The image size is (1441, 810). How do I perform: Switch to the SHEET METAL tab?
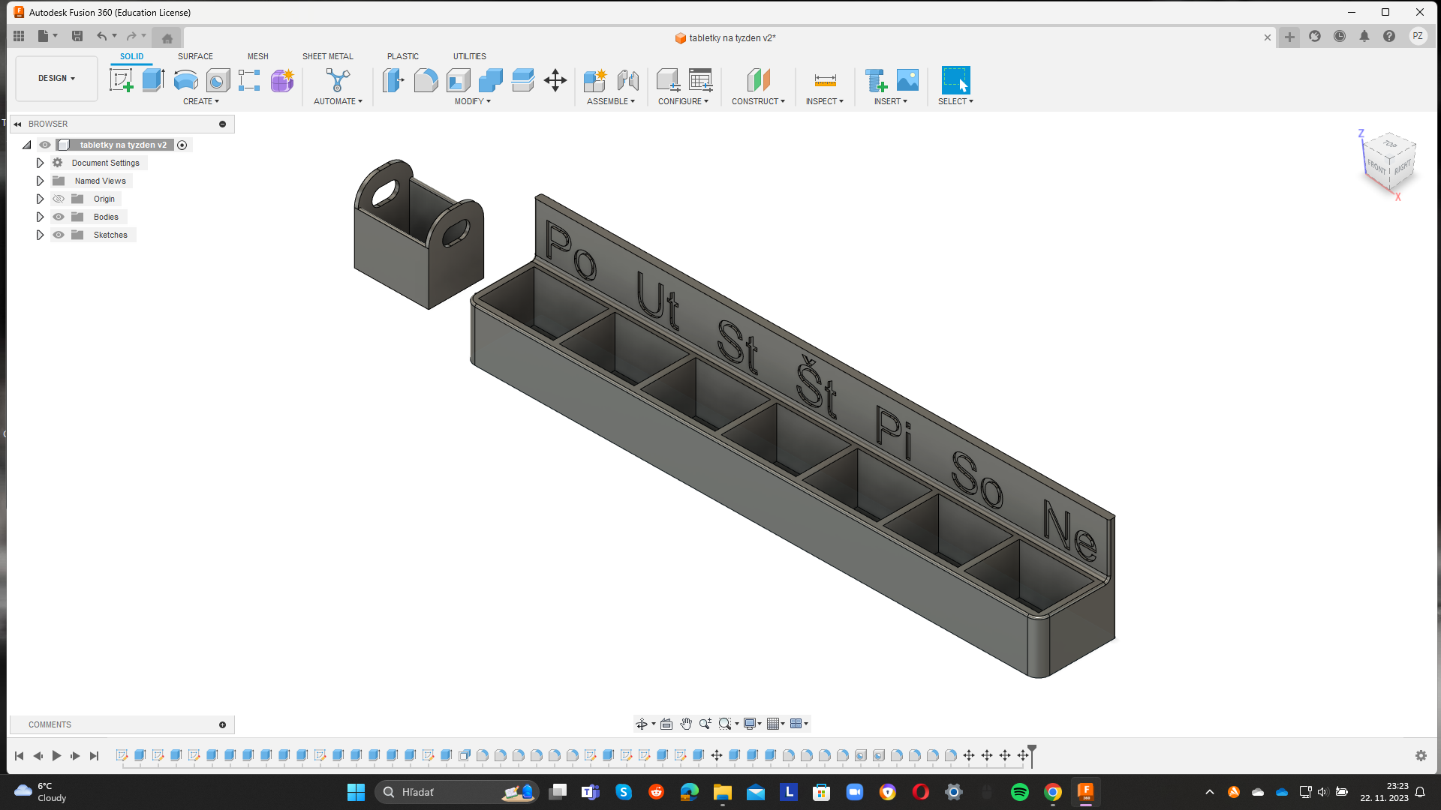point(327,56)
